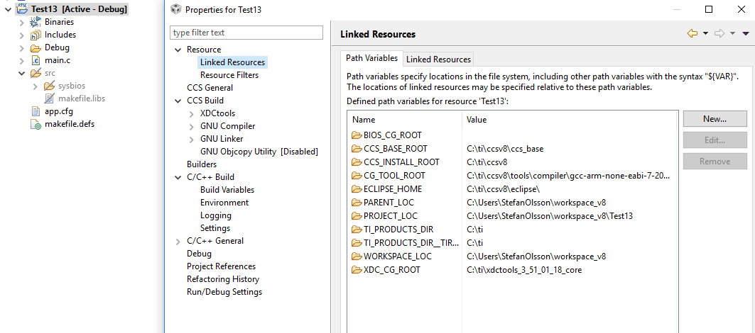Expand the XDCtools node

coord(192,113)
